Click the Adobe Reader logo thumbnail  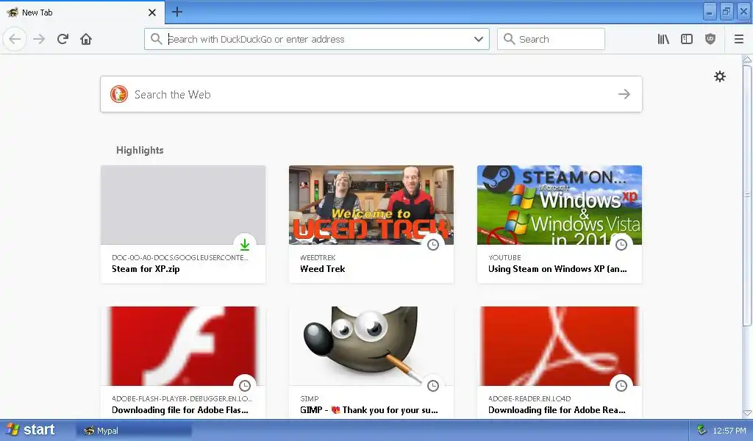pos(560,346)
